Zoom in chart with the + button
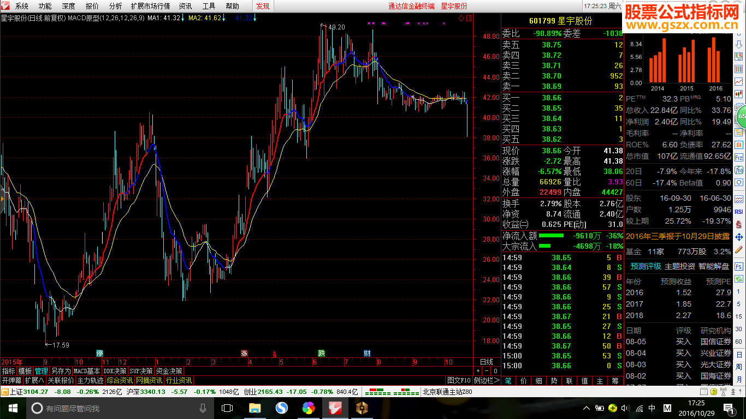This screenshot has width=746, height=419. coord(478,371)
